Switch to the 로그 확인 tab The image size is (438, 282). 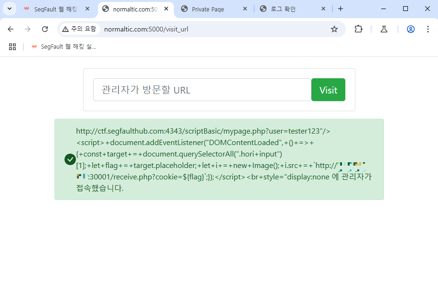click(x=283, y=9)
